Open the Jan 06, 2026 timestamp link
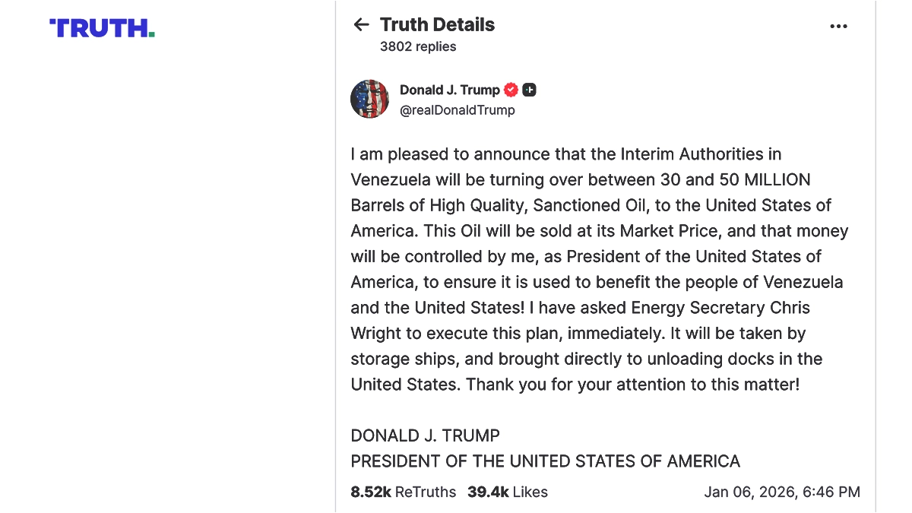This screenshot has width=912, height=513. pyautogui.click(x=782, y=492)
